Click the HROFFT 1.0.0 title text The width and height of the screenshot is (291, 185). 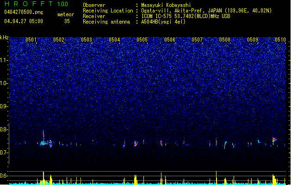tap(36, 4)
